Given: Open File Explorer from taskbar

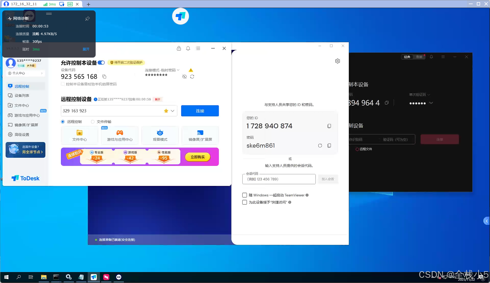Looking at the screenshot, I should point(44,277).
